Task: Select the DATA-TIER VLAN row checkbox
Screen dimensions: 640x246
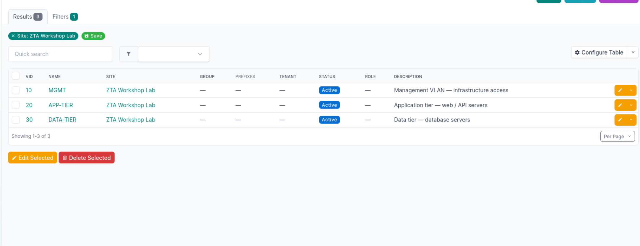Action: click(16, 120)
